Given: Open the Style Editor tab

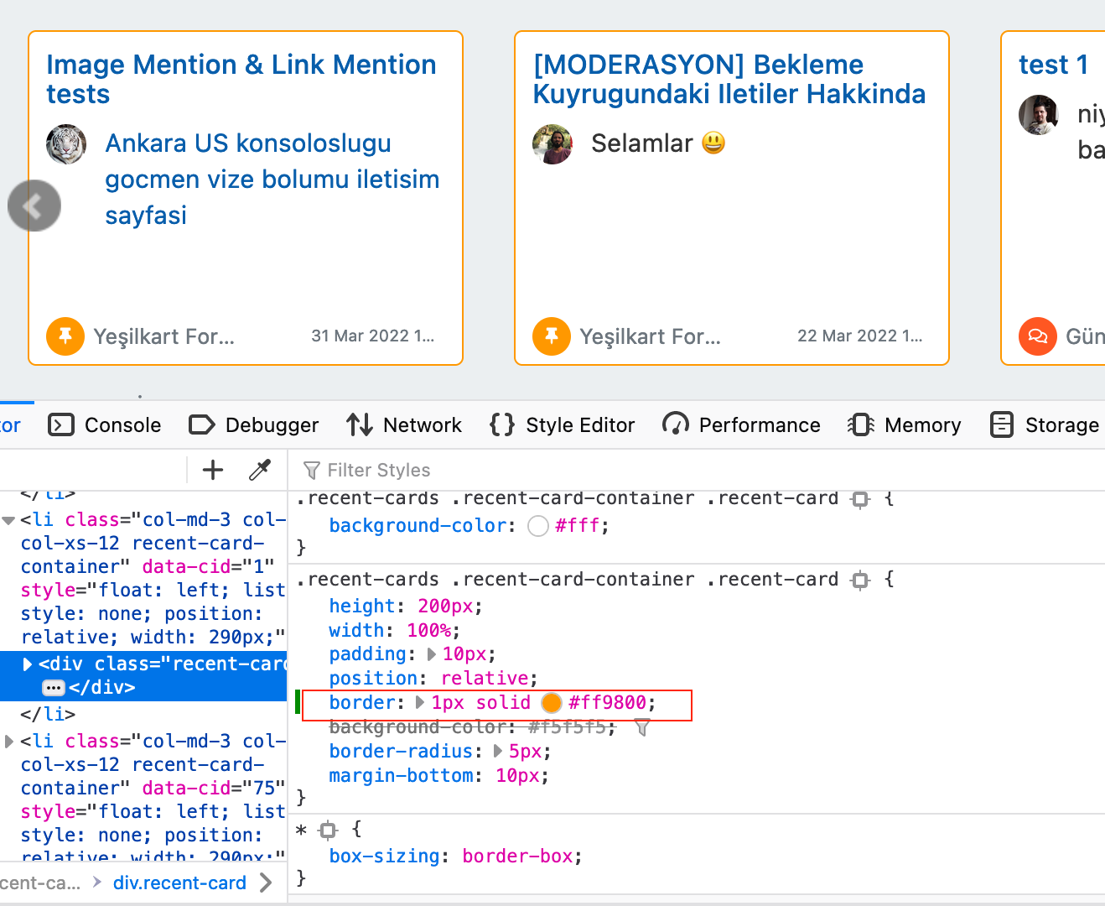Looking at the screenshot, I should point(563,425).
